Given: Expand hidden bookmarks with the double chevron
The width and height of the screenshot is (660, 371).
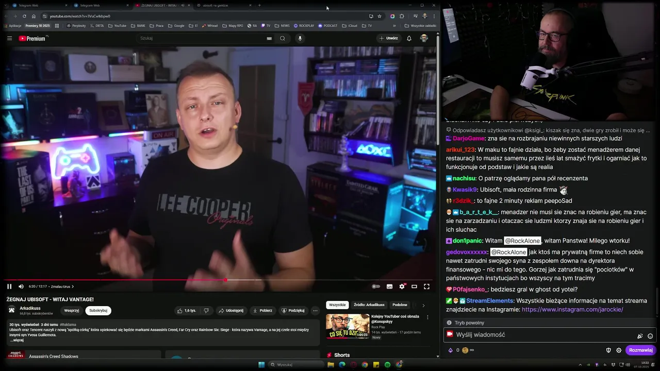Looking at the screenshot, I should pyautogui.click(x=394, y=25).
